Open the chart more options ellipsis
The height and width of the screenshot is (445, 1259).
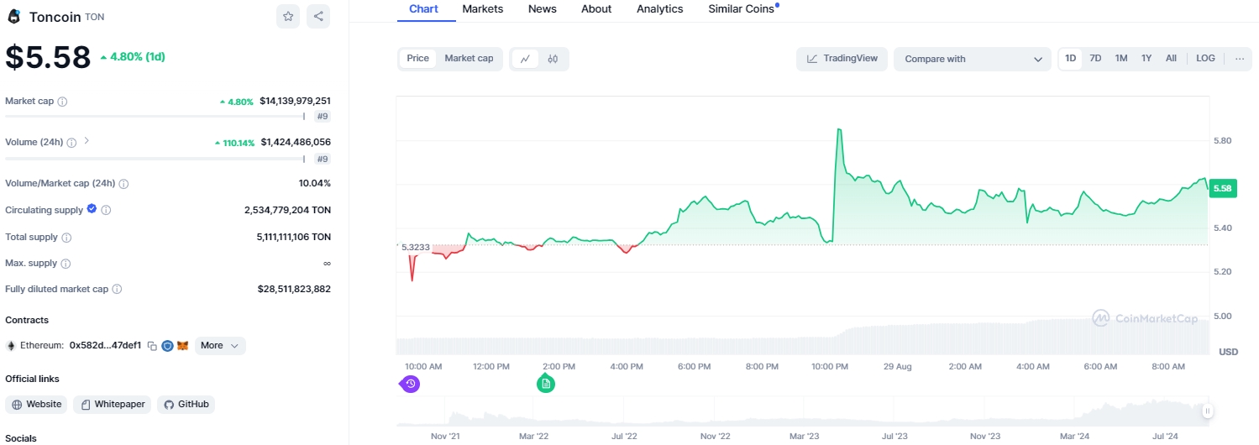(x=1239, y=59)
